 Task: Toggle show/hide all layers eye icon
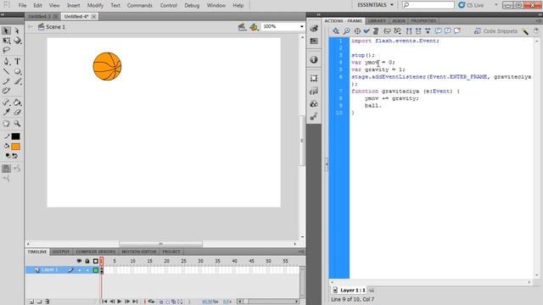[x=79, y=261]
